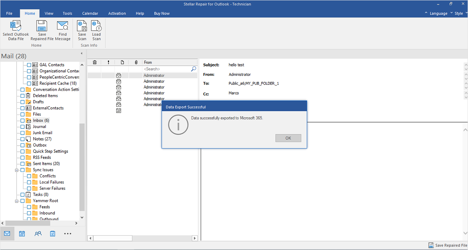Viewport: 468px width, 250px height.
Task: Collapse the Mail folder pane arrow
Action: [82, 54]
